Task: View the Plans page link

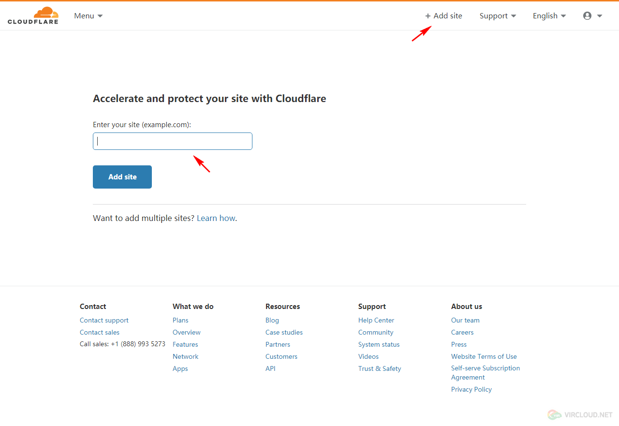Action: (180, 320)
